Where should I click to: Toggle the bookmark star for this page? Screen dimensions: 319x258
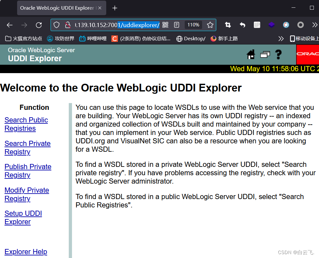[210, 25]
